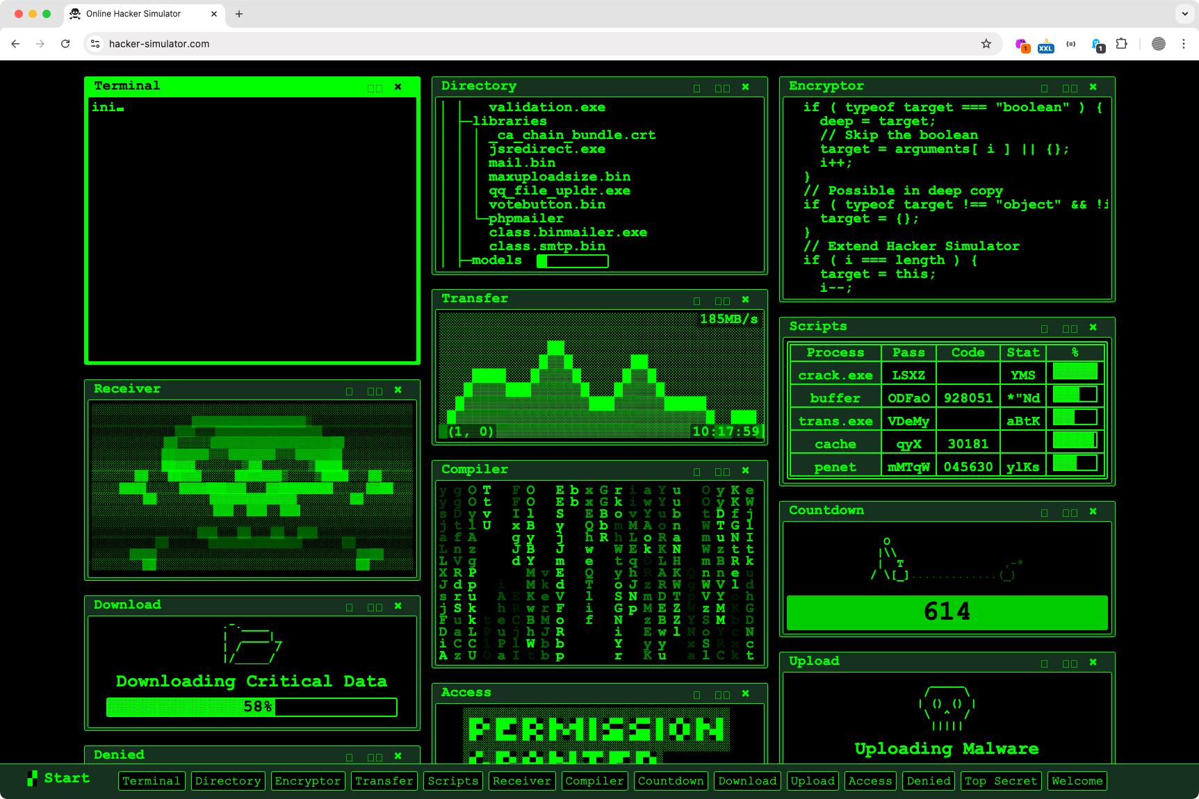The height and width of the screenshot is (799, 1199).
Task: Maximize the Receiver window
Action: click(x=375, y=391)
